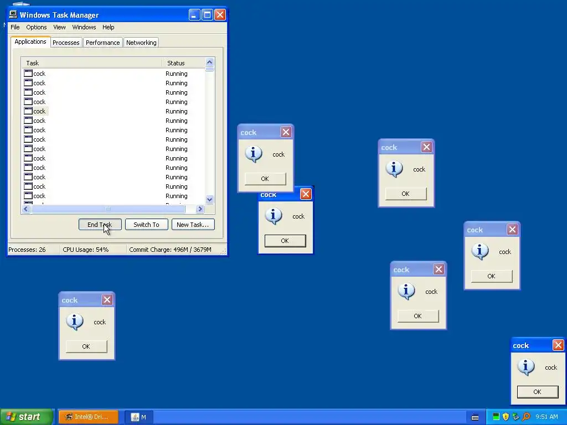Select the Applications tab

(x=30, y=42)
